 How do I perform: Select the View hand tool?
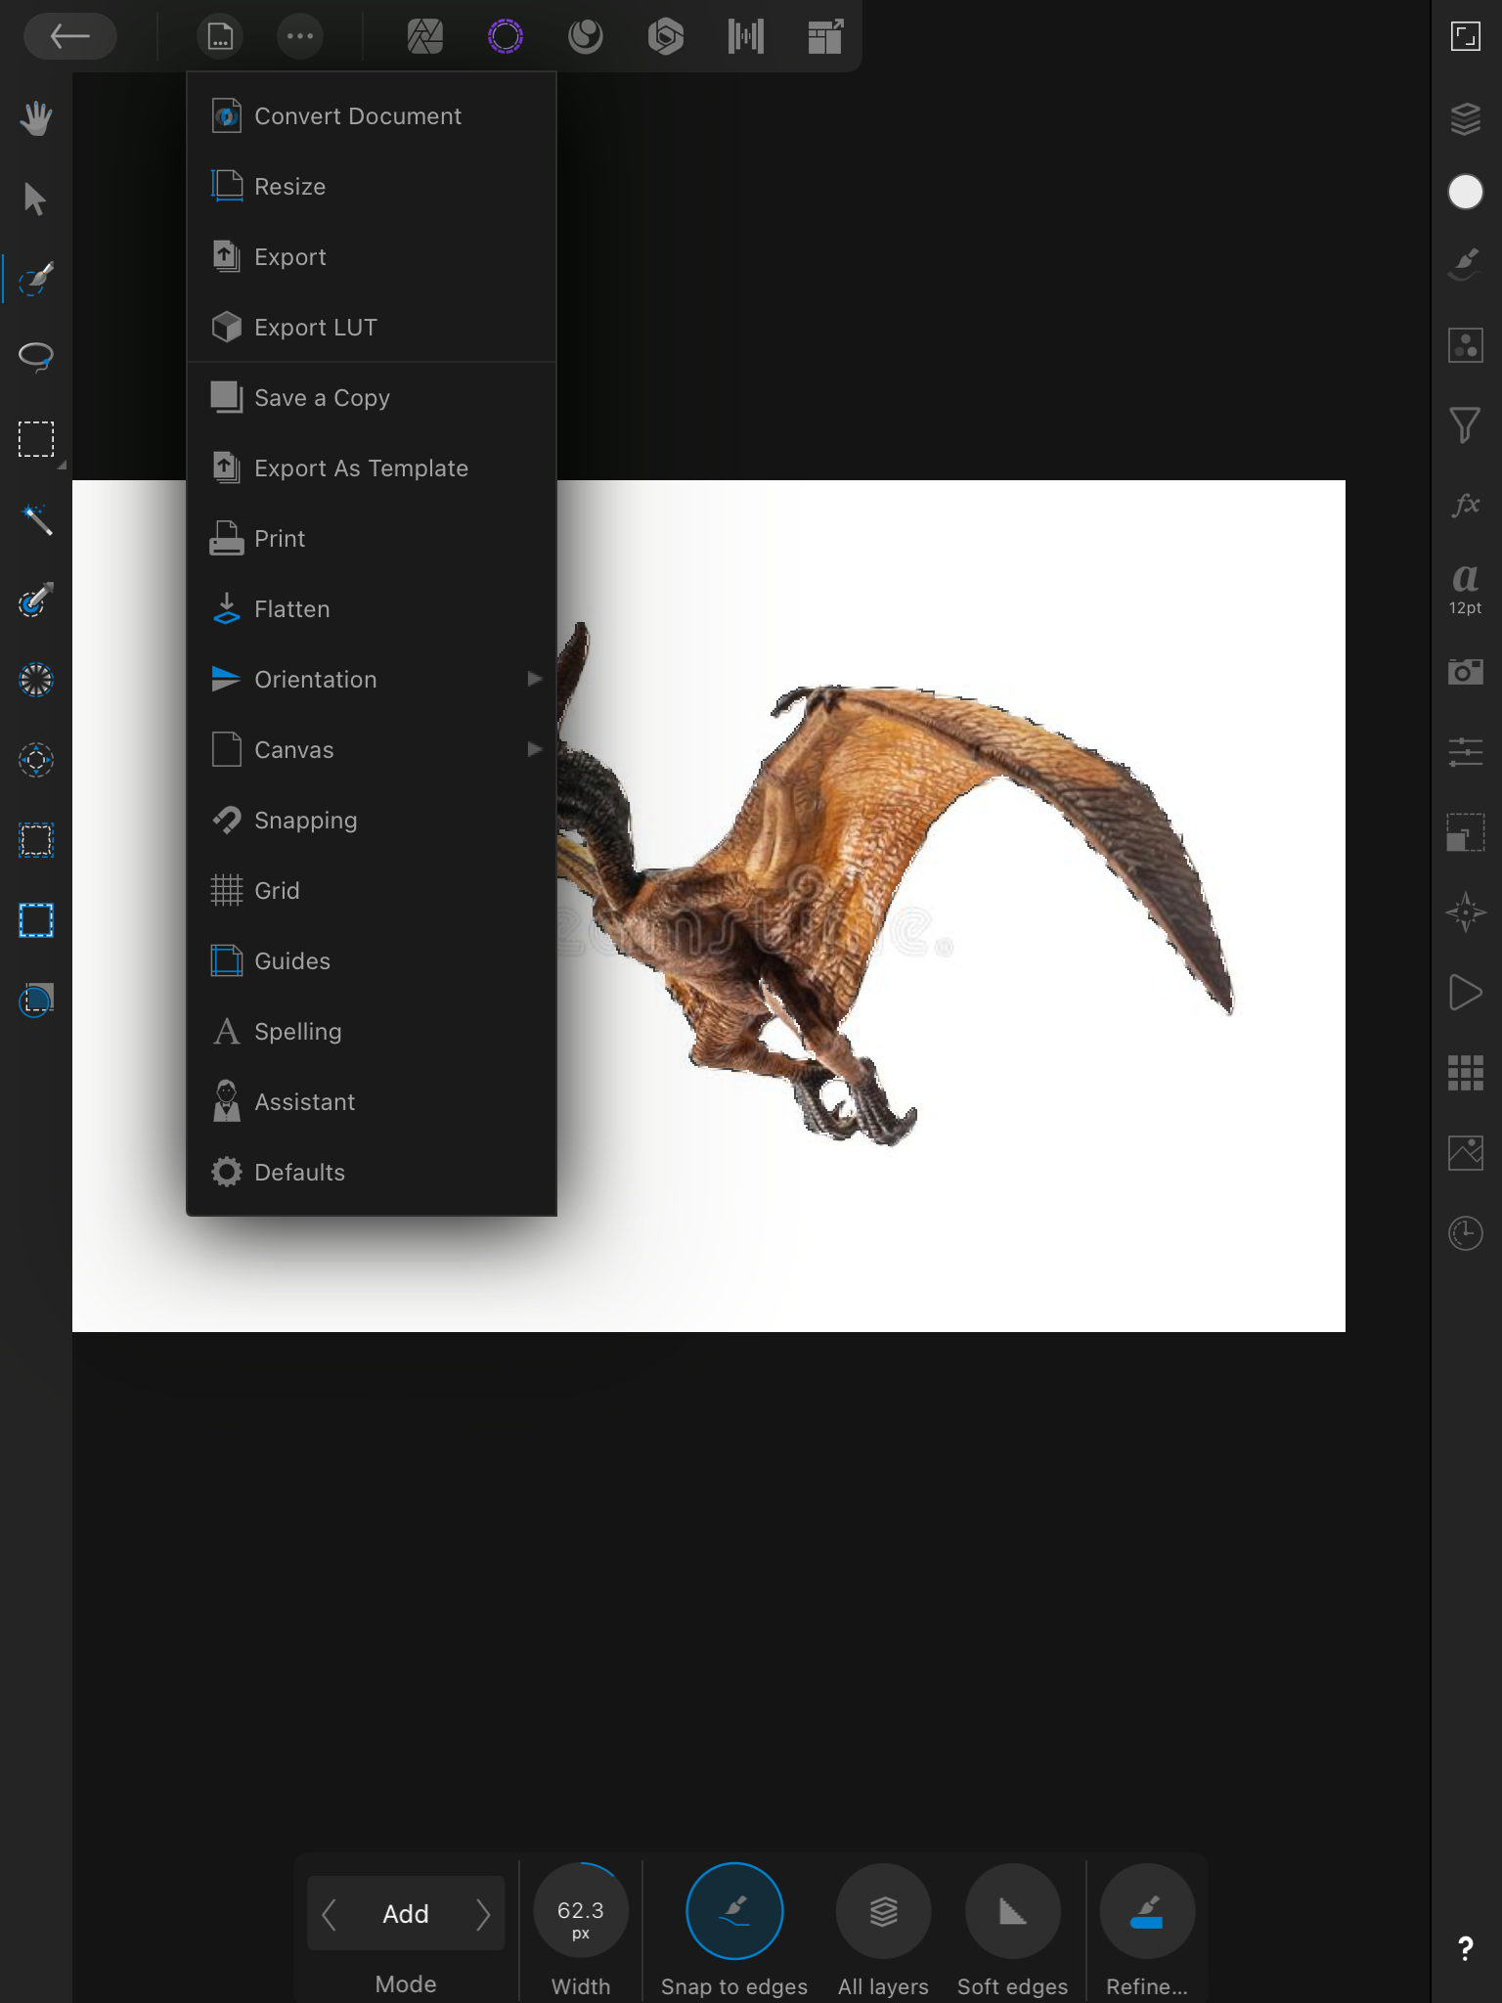[x=36, y=119]
